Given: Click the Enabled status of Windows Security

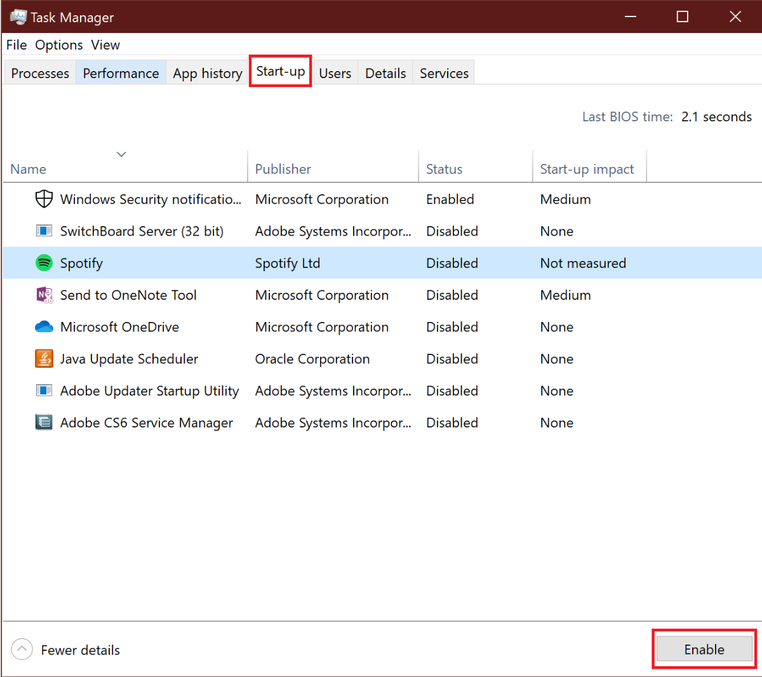Looking at the screenshot, I should tap(450, 199).
